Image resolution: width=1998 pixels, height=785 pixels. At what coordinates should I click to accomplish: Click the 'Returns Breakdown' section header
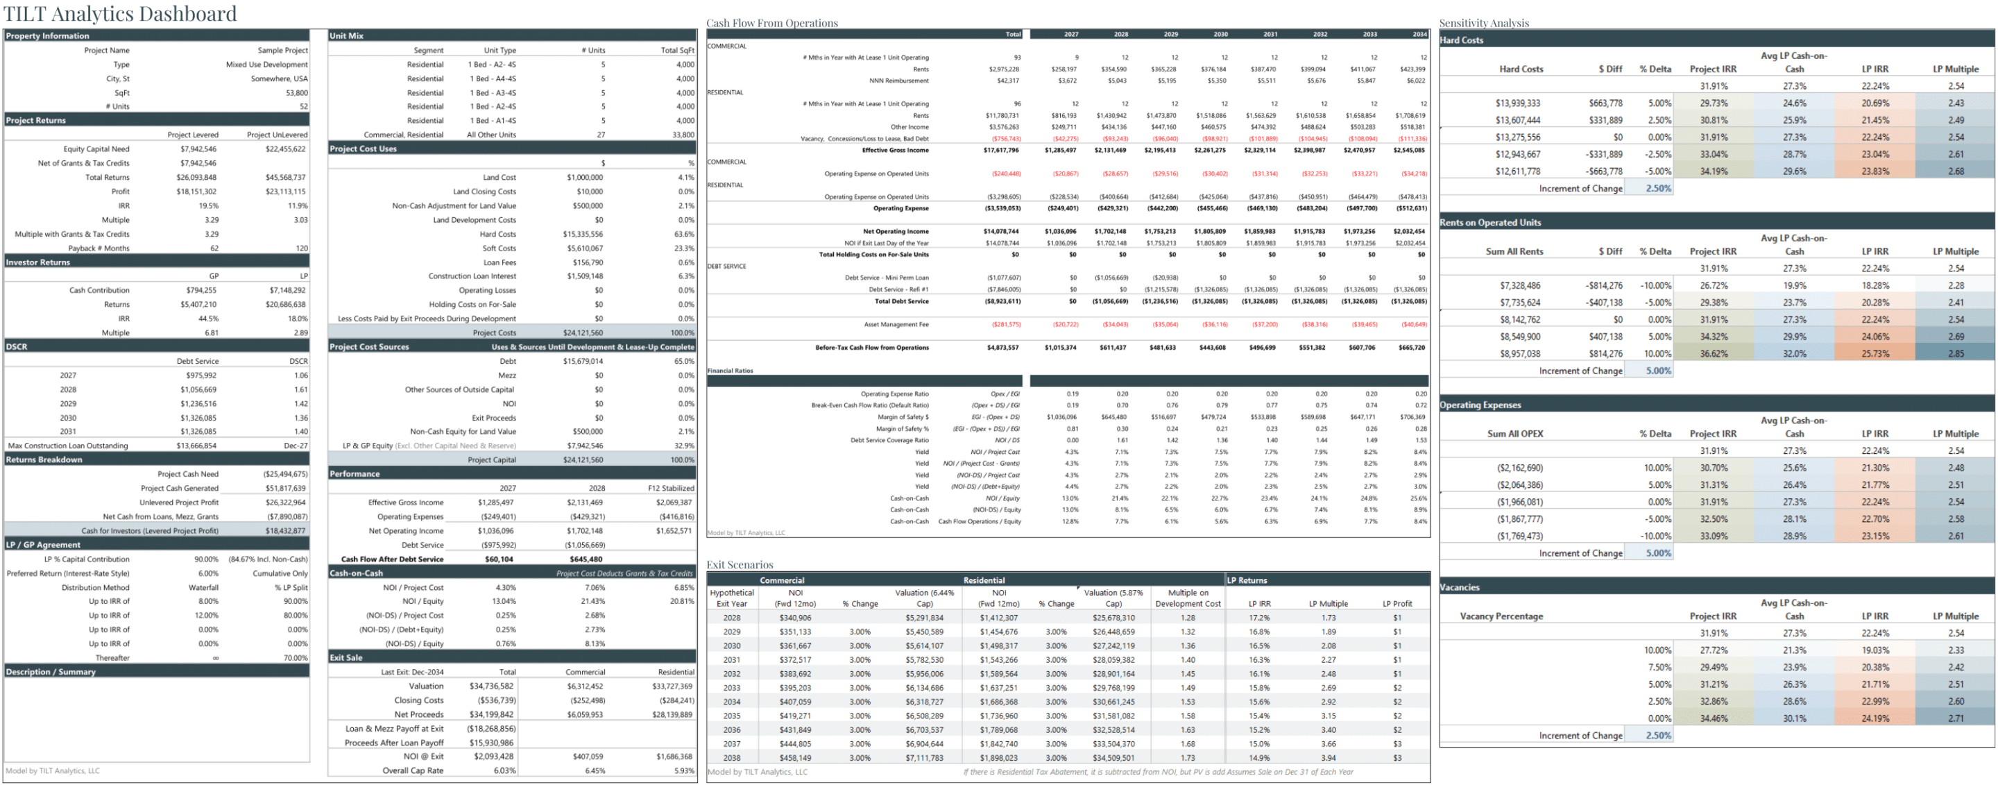pyautogui.click(x=156, y=459)
